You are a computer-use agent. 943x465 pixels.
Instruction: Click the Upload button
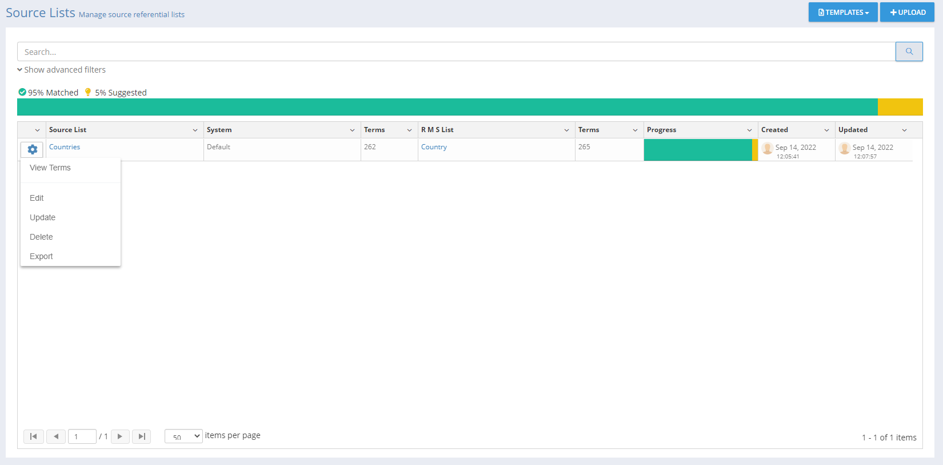coord(907,12)
